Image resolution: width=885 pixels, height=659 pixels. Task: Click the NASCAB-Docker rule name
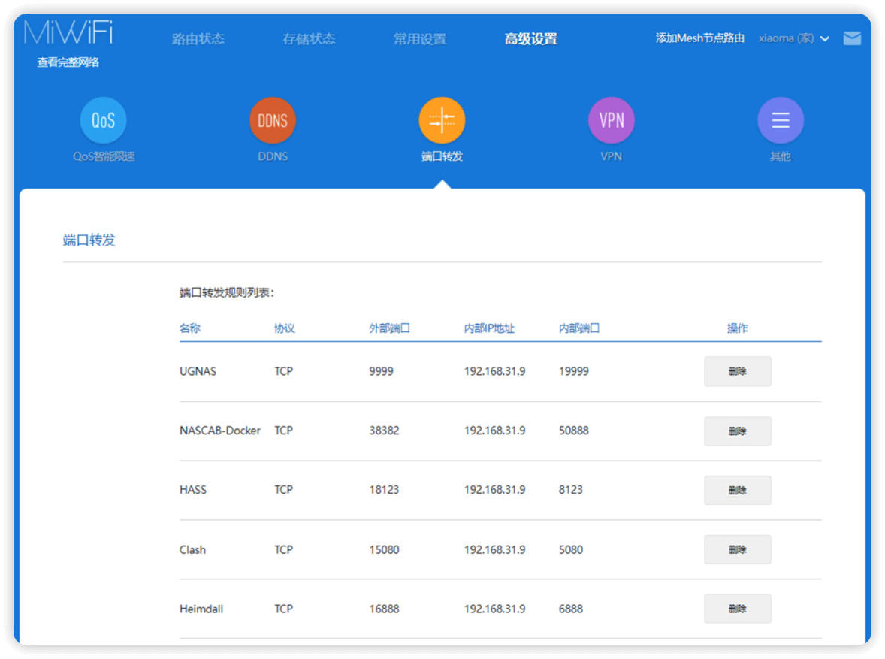(x=219, y=431)
